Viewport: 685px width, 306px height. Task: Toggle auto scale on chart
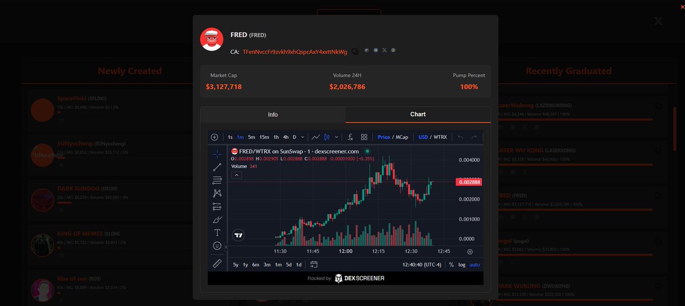click(x=474, y=264)
